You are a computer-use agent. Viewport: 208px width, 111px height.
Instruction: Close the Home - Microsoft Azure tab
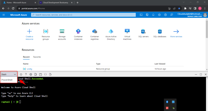pos(35,3)
